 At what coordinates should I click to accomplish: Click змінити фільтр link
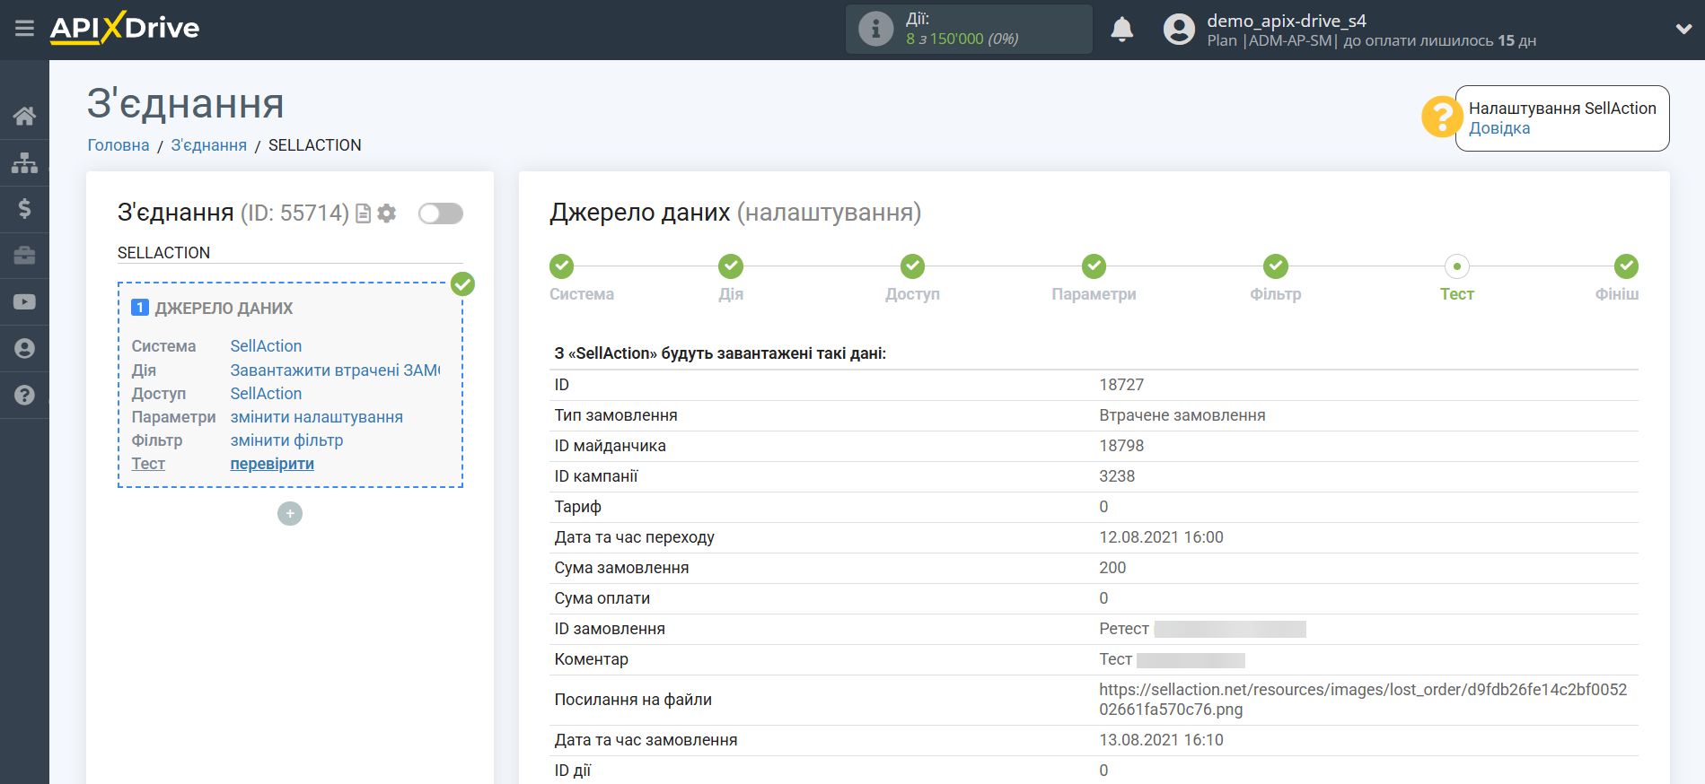(286, 440)
